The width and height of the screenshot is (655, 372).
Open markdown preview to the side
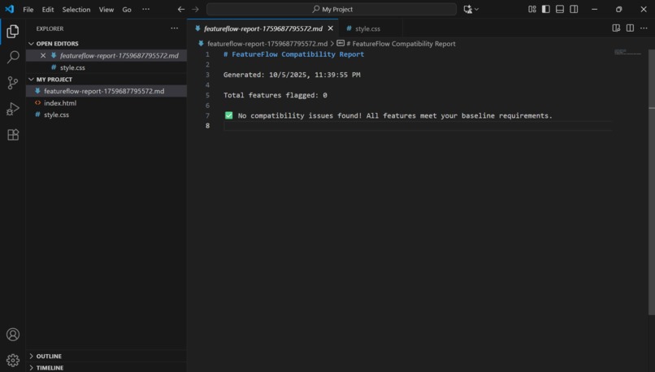tap(616, 28)
